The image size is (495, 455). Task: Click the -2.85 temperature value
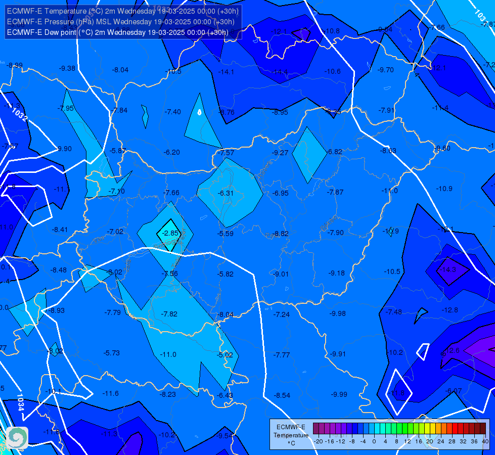click(170, 234)
